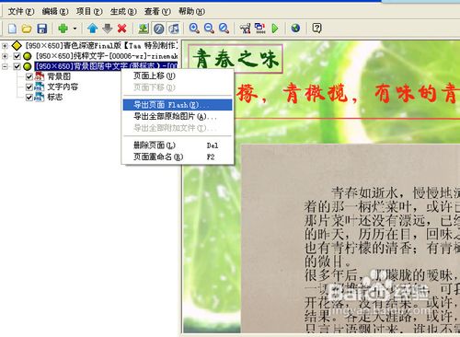Open the 帮助(H) menu
This screenshot has width=460, height=337.
191,12
